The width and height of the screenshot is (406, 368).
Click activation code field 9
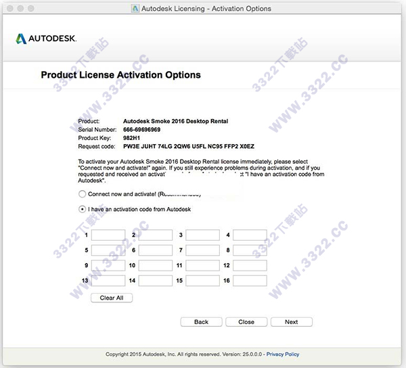point(108,266)
